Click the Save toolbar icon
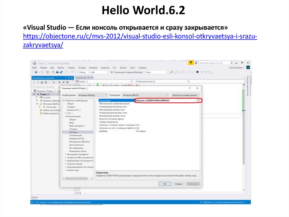This screenshot has width=289, height=217. pos(57,72)
